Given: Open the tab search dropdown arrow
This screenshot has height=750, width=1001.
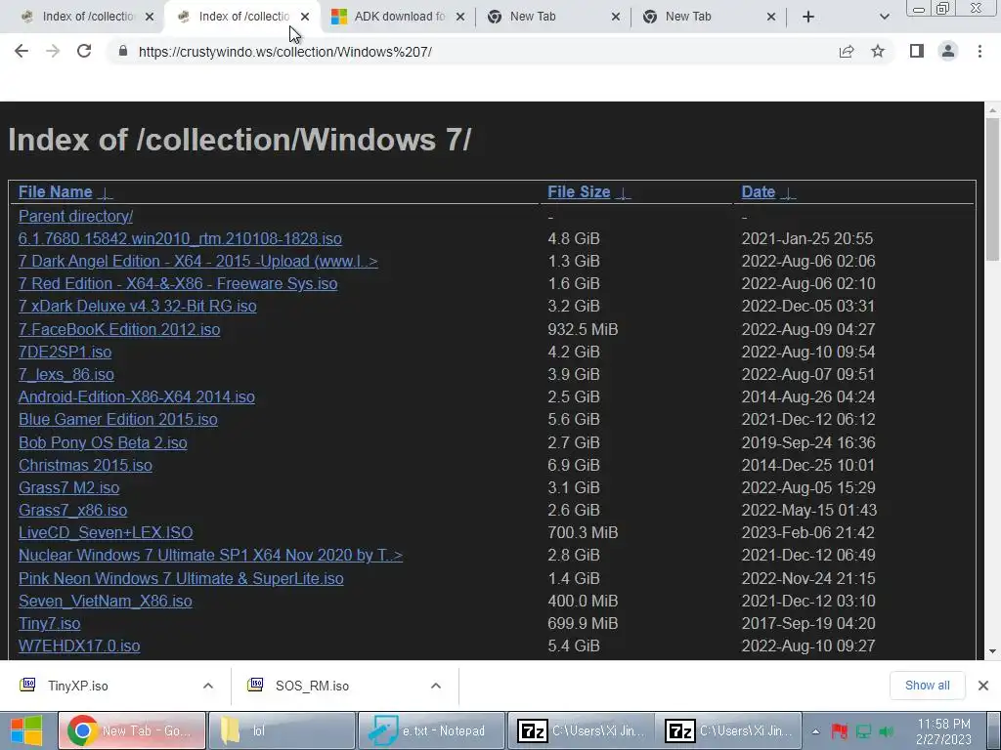Looking at the screenshot, I should click(884, 17).
